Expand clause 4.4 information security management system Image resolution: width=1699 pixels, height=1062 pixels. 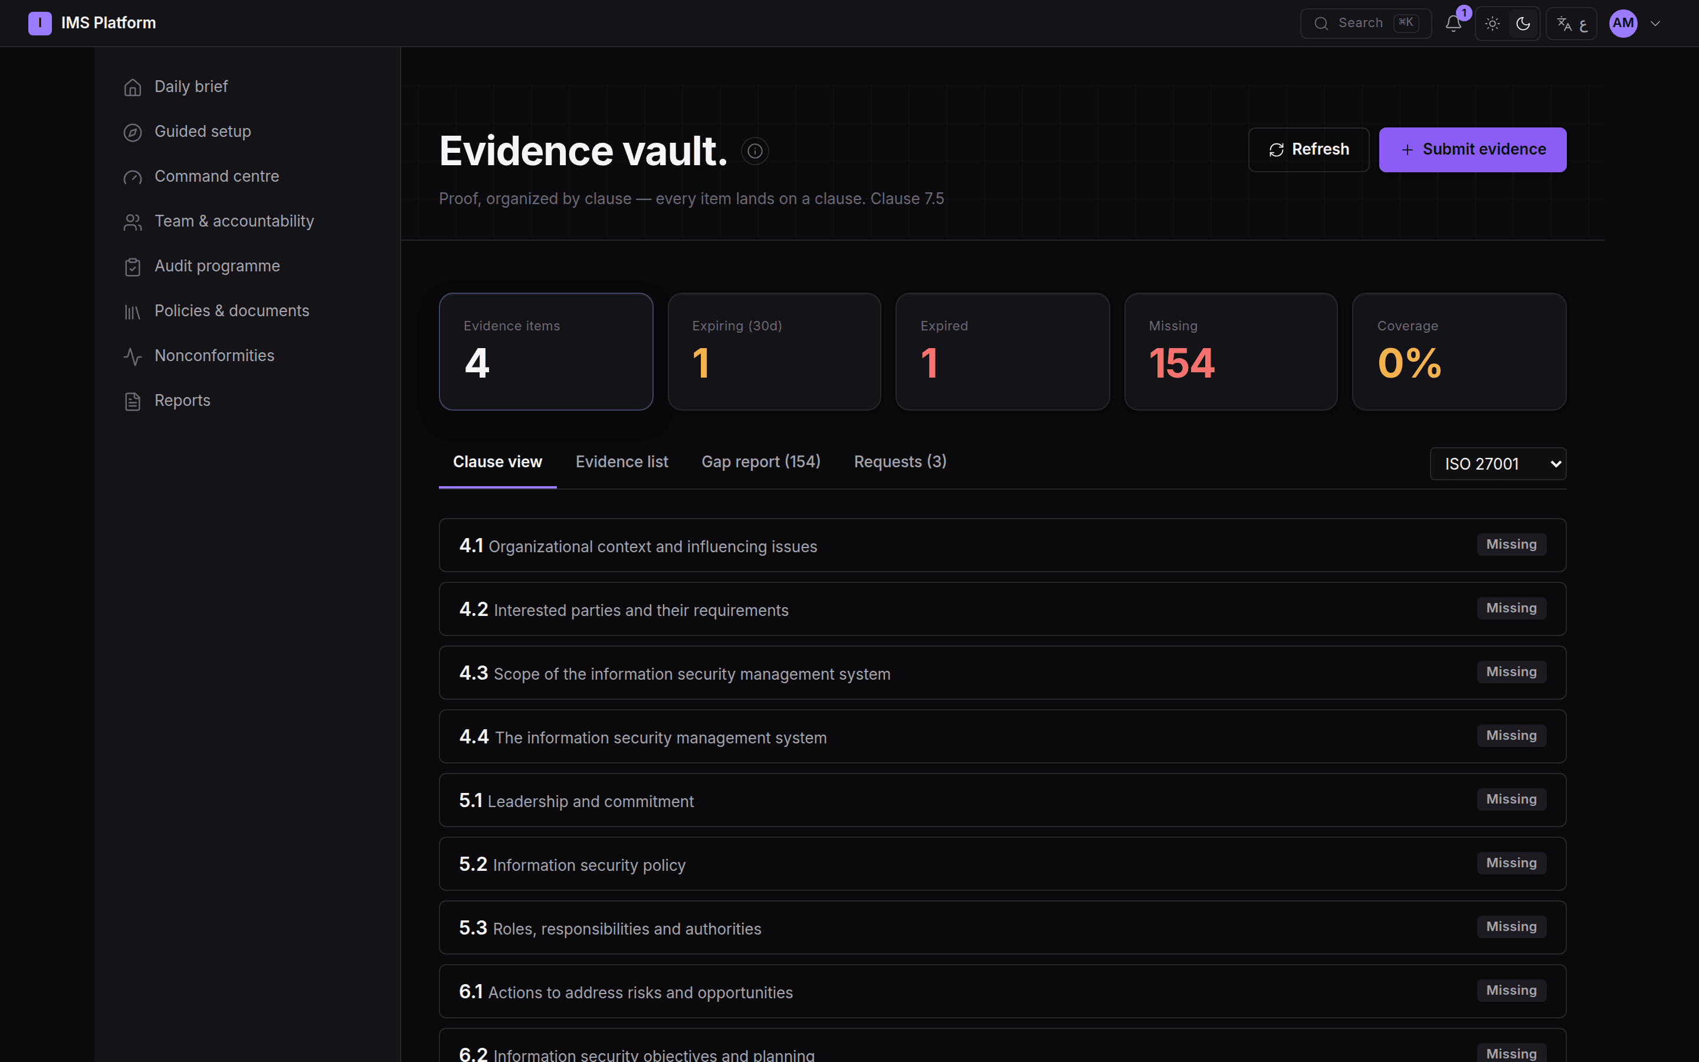tap(1002, 737)
